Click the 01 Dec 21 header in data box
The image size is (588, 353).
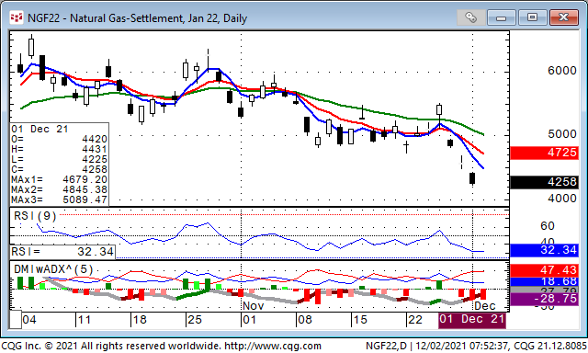pos(40,129)
